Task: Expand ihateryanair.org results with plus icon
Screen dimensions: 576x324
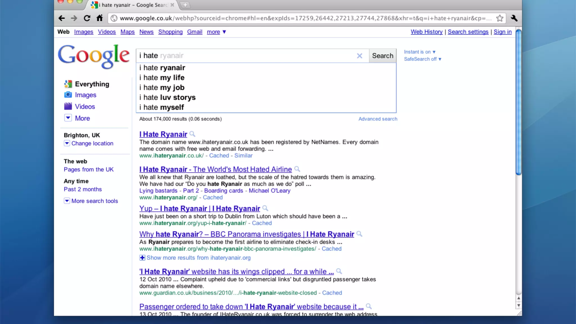Action: (142, 258)
